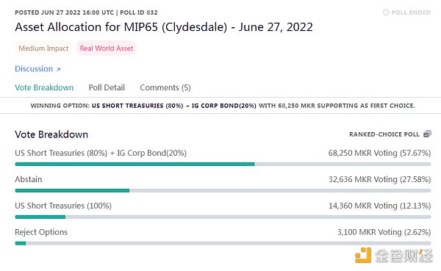Click the Ranked-Choice Poll label
Viewport: 441px width, 271px height.
click(384, 134)
